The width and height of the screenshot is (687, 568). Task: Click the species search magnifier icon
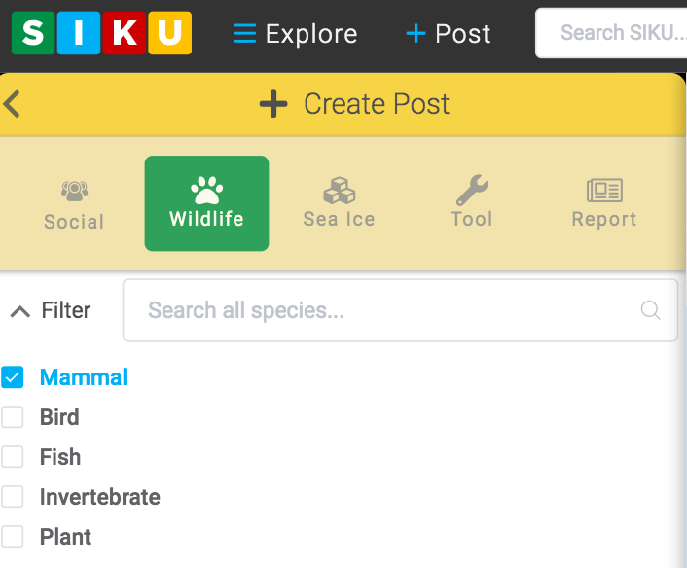(x=651, y=311)
